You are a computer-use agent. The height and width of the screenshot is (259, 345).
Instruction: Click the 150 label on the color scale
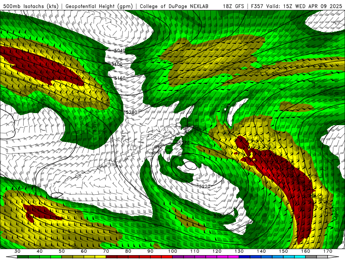click(x=283, y=251)
